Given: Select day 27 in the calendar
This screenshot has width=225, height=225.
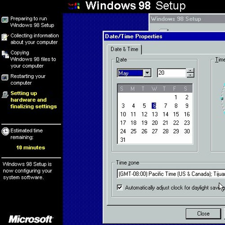Looking at the screenshot, I should coord(155,131).
